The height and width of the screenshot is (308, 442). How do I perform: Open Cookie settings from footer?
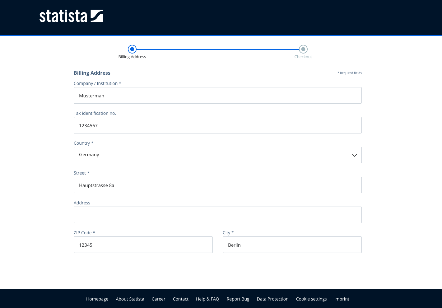311,299
